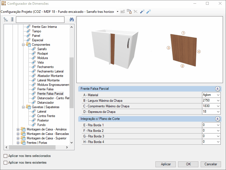Select the Rodapé tag icon
226x170 pixels.
(33, 54)
